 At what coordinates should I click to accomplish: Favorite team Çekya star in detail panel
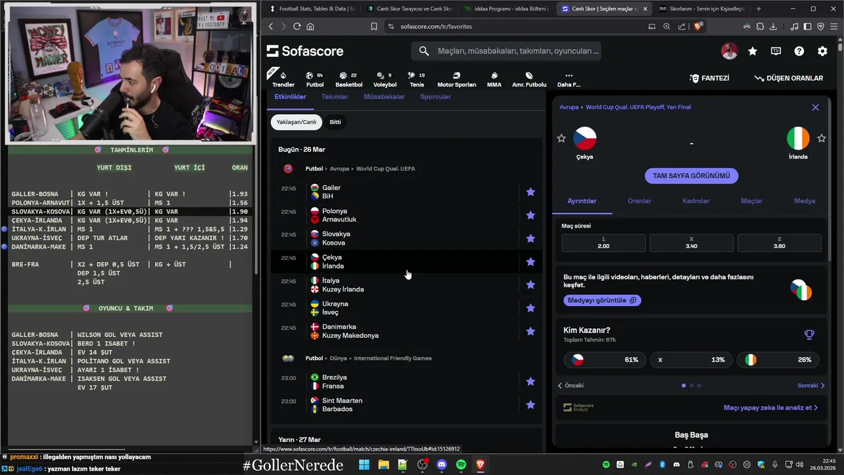coord(561,138)
